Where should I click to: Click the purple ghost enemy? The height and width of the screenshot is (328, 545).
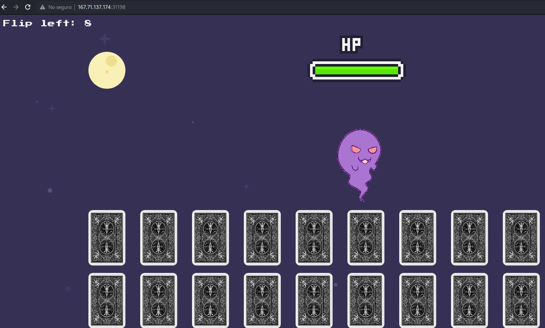point(359,159)
